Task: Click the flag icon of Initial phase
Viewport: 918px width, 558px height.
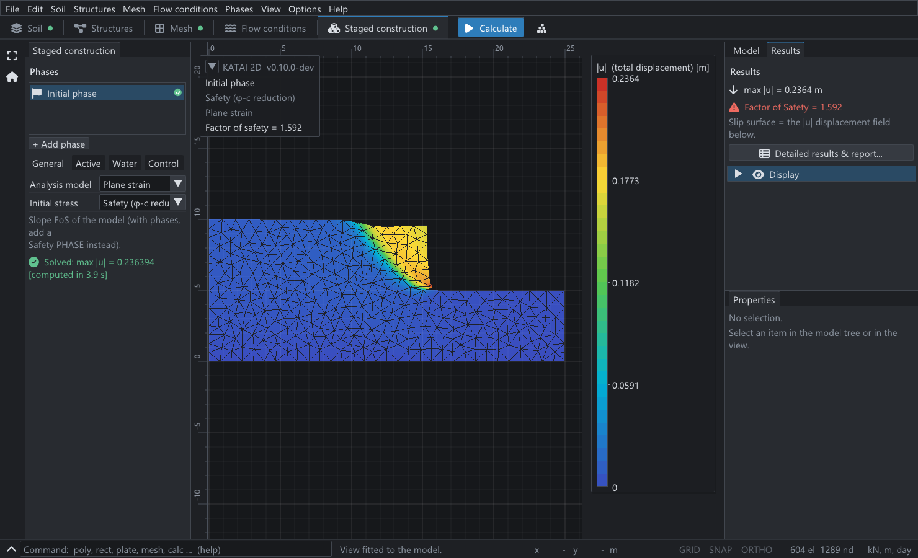Action: coord(37,93)
